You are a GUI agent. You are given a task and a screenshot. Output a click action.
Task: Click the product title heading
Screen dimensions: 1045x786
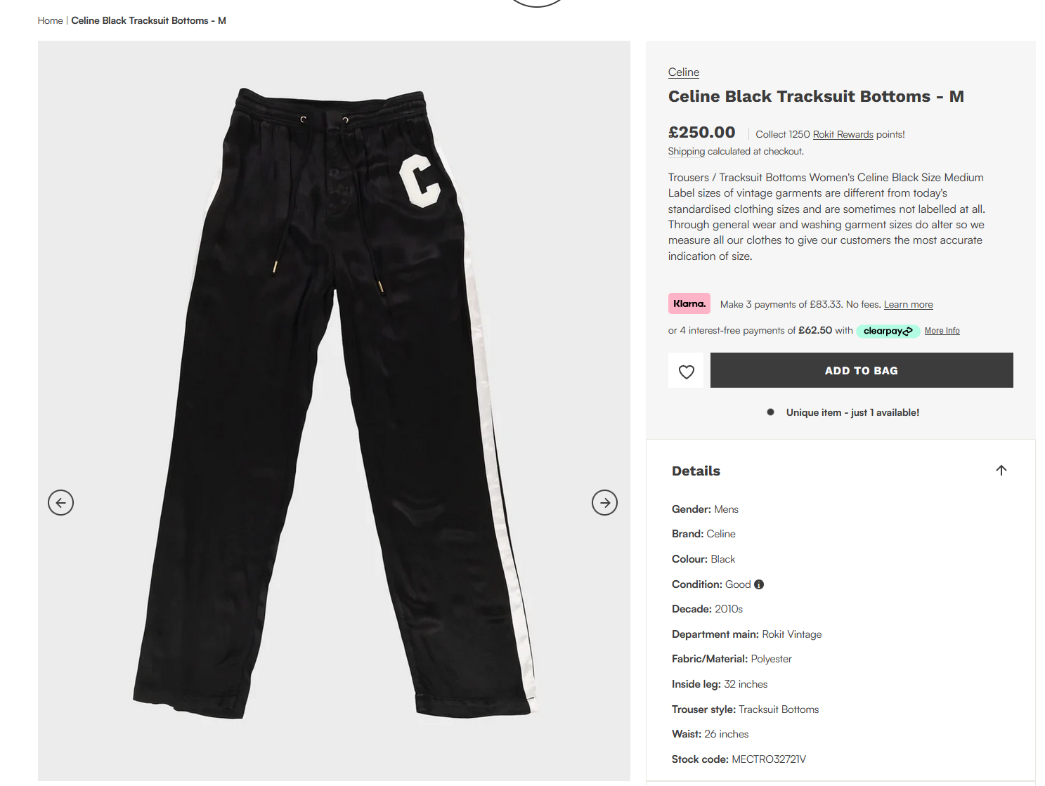[x=816, y=96]
